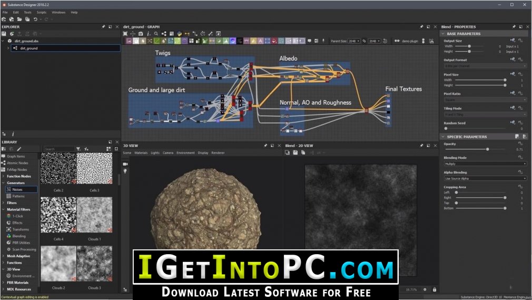The image size is (532, 300).
Task: Toggle the lock icon in 2D View footer
Action: tap(434, 289)
